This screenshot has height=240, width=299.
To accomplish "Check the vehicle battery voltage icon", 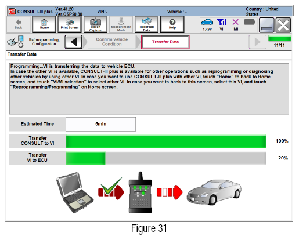I will coord(207,25).
